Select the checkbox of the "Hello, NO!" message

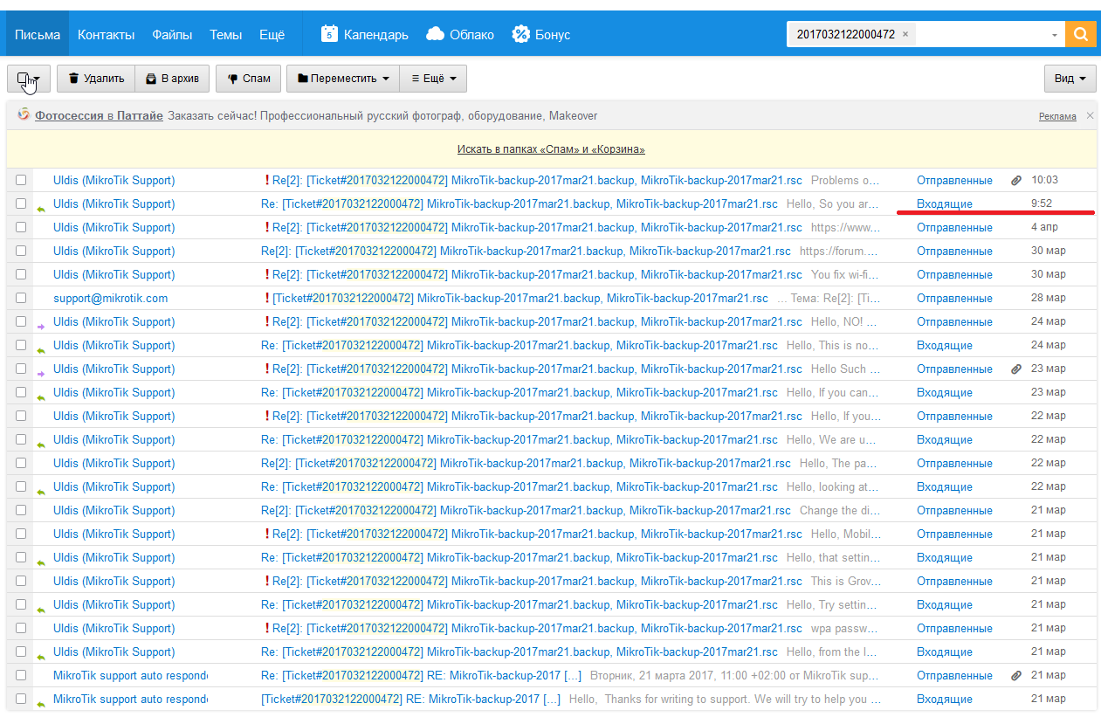(21, 321)
